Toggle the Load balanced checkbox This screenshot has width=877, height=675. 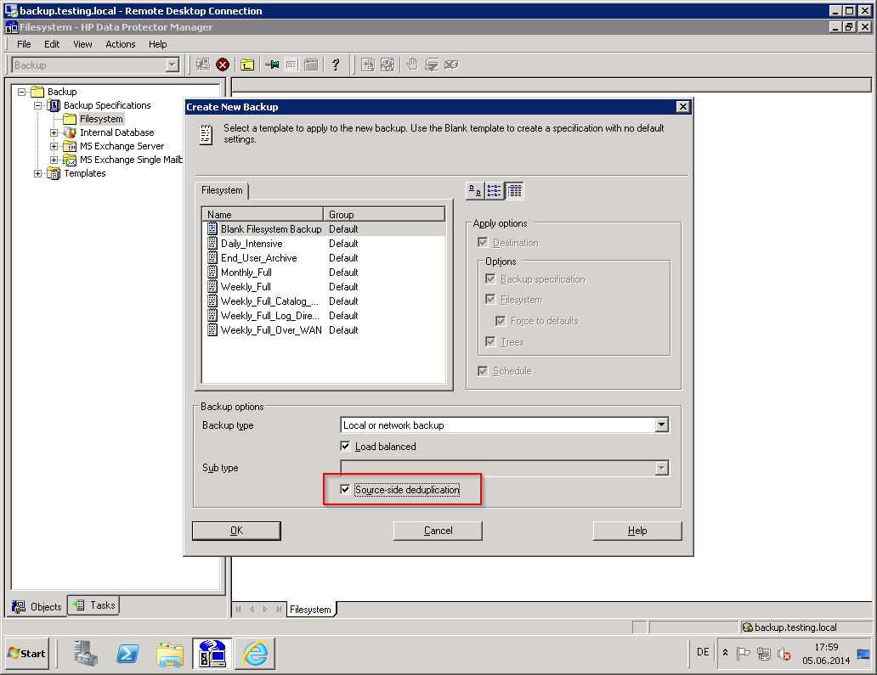point(346,446)
